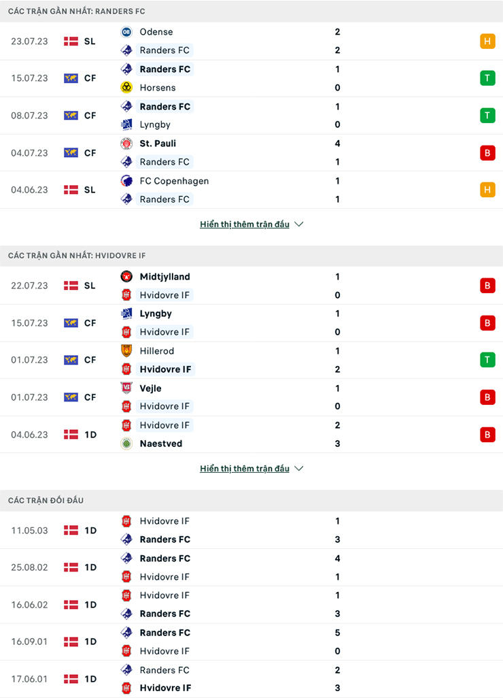Viewport: 503px width, 698px height.
Task: Toggle the green T badge for Randers vs Horsens
Action: point(487,78)
